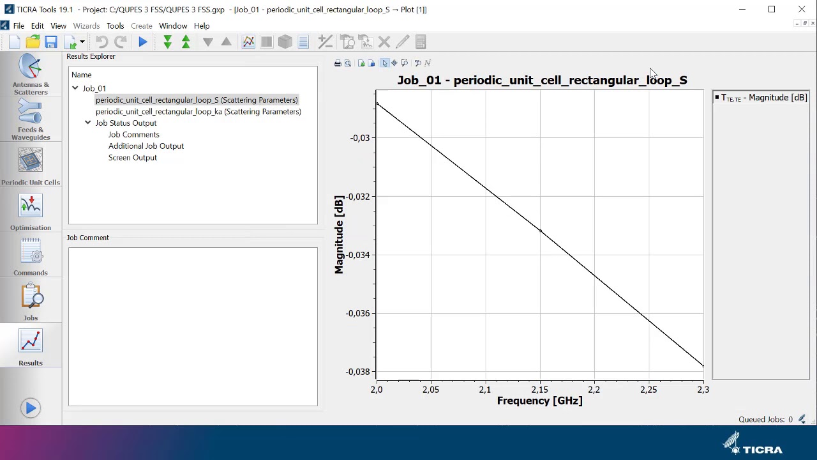Click the green double down arrows icon
Image resolution: width=817 pixels, height=460 pixels.
click(167, 42)
